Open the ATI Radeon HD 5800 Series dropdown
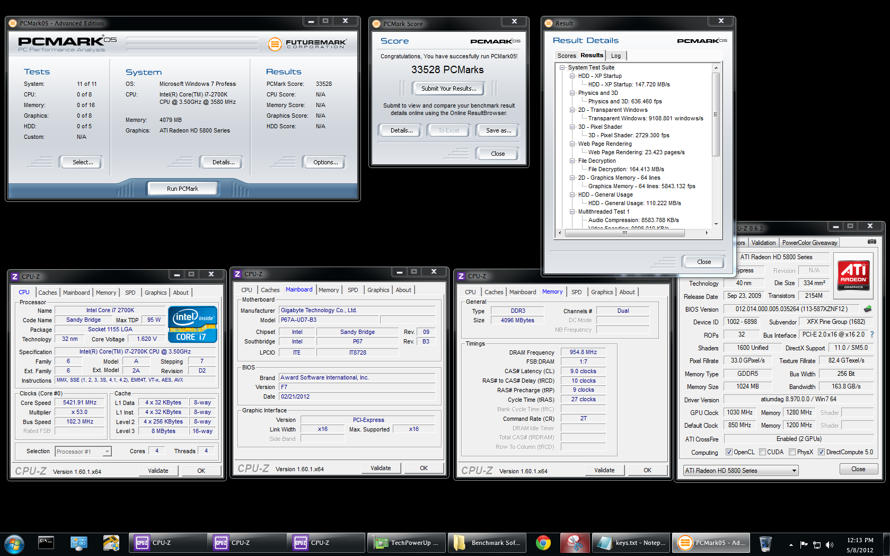This screenshot has width=890, height=556. click(x=741, y=471)
